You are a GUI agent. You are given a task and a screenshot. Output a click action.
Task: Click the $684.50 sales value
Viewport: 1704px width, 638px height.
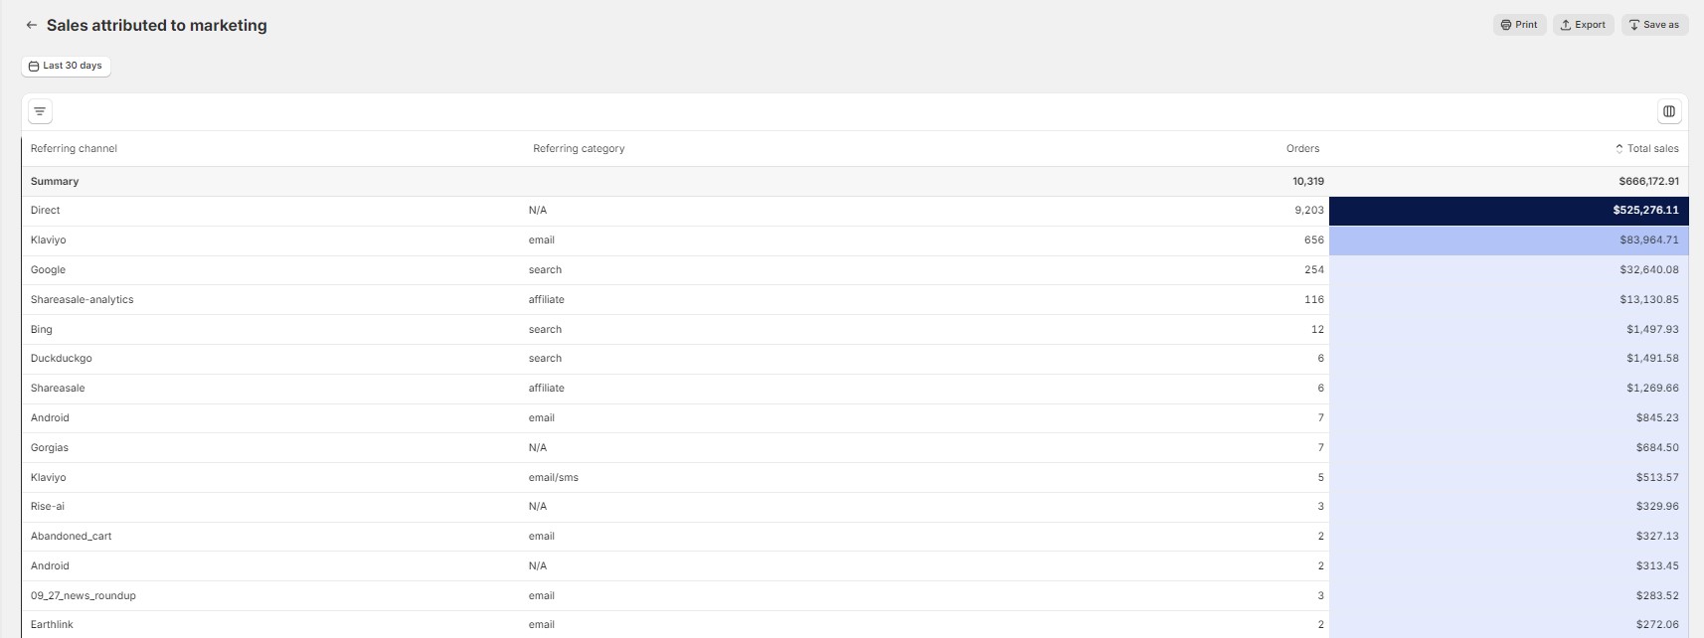click(x=1657, y=447)
